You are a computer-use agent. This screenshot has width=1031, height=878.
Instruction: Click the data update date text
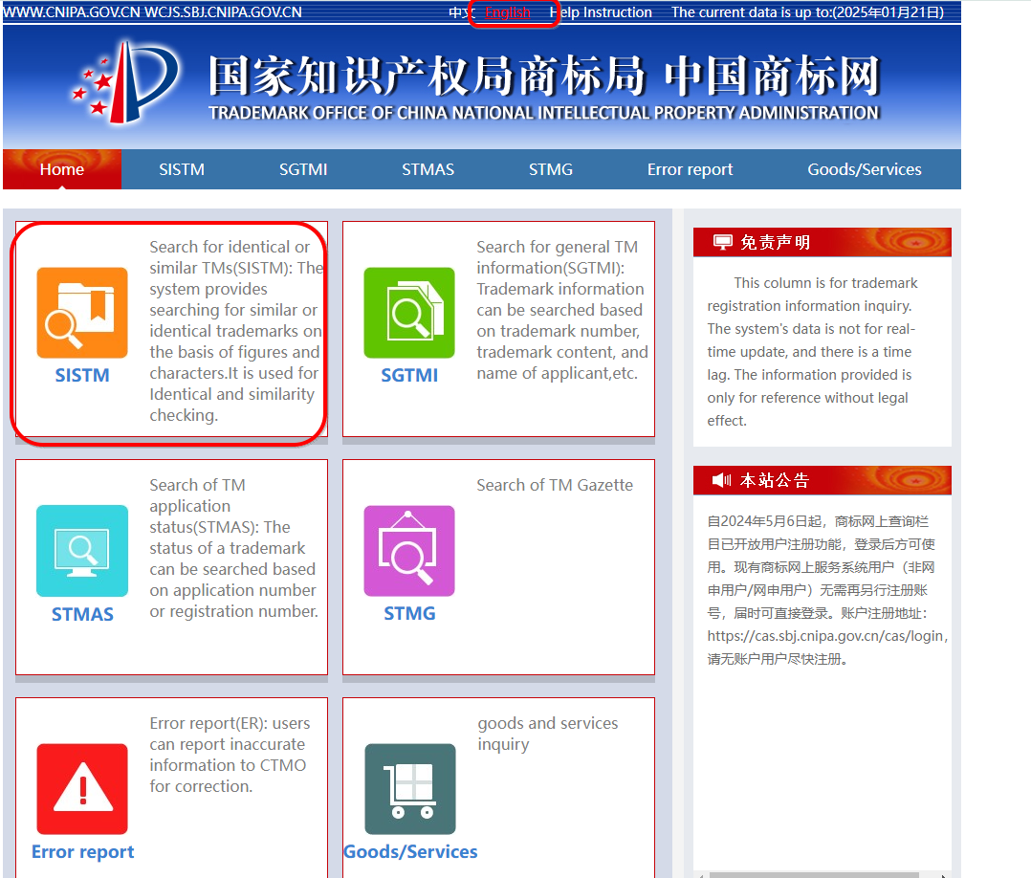pyautogui.click(x=807, y=12)
